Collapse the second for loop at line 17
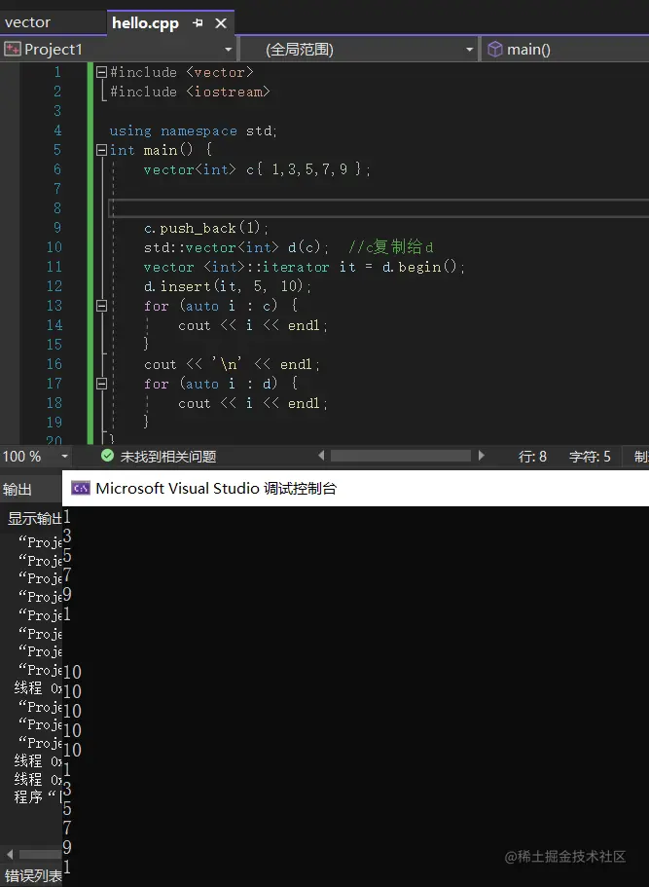649x887 pixels. click(x=102, y=384)
